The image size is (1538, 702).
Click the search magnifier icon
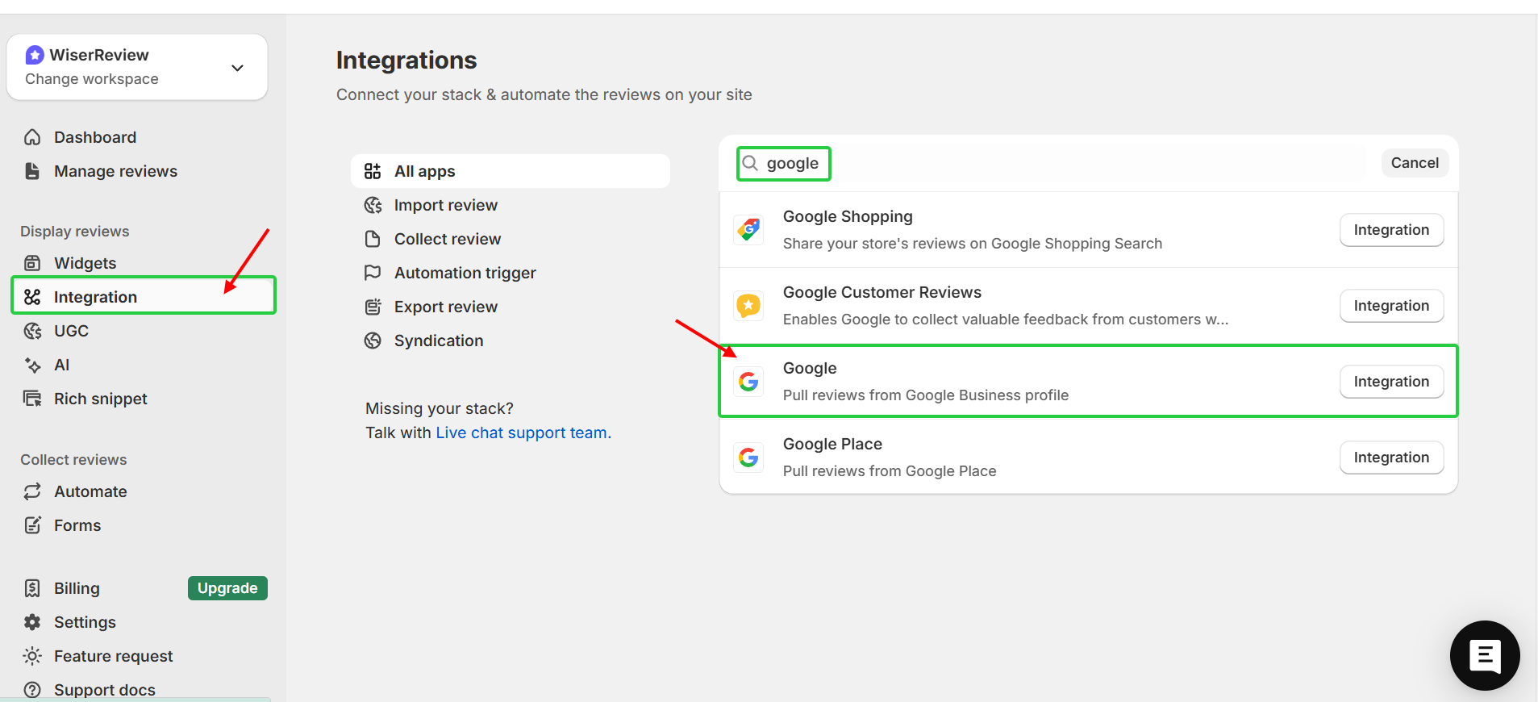(750, 163)
